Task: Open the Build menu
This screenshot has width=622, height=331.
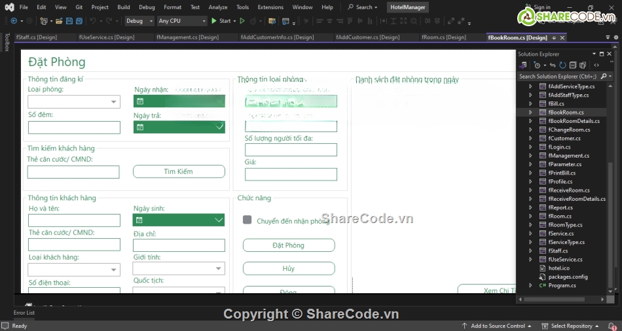Action: (123, 7)
